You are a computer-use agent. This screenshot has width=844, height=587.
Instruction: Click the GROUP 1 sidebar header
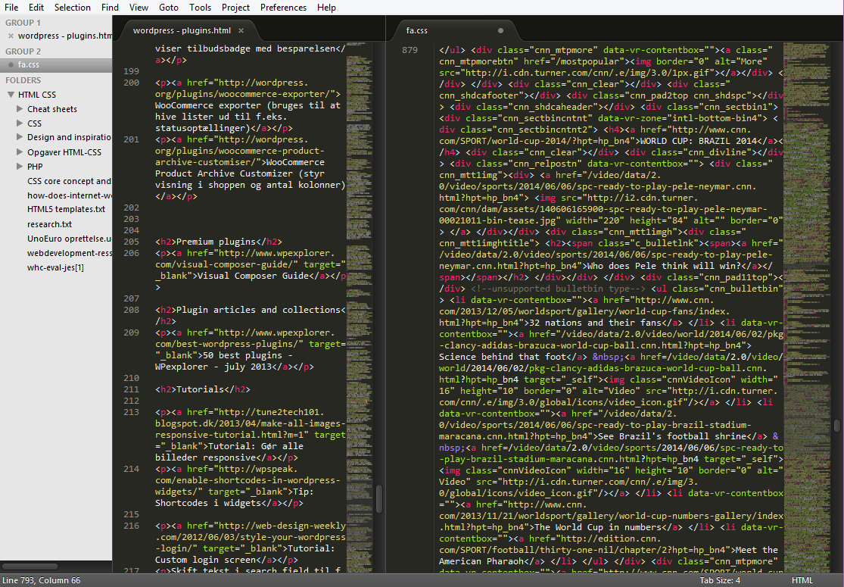point(23,23)
